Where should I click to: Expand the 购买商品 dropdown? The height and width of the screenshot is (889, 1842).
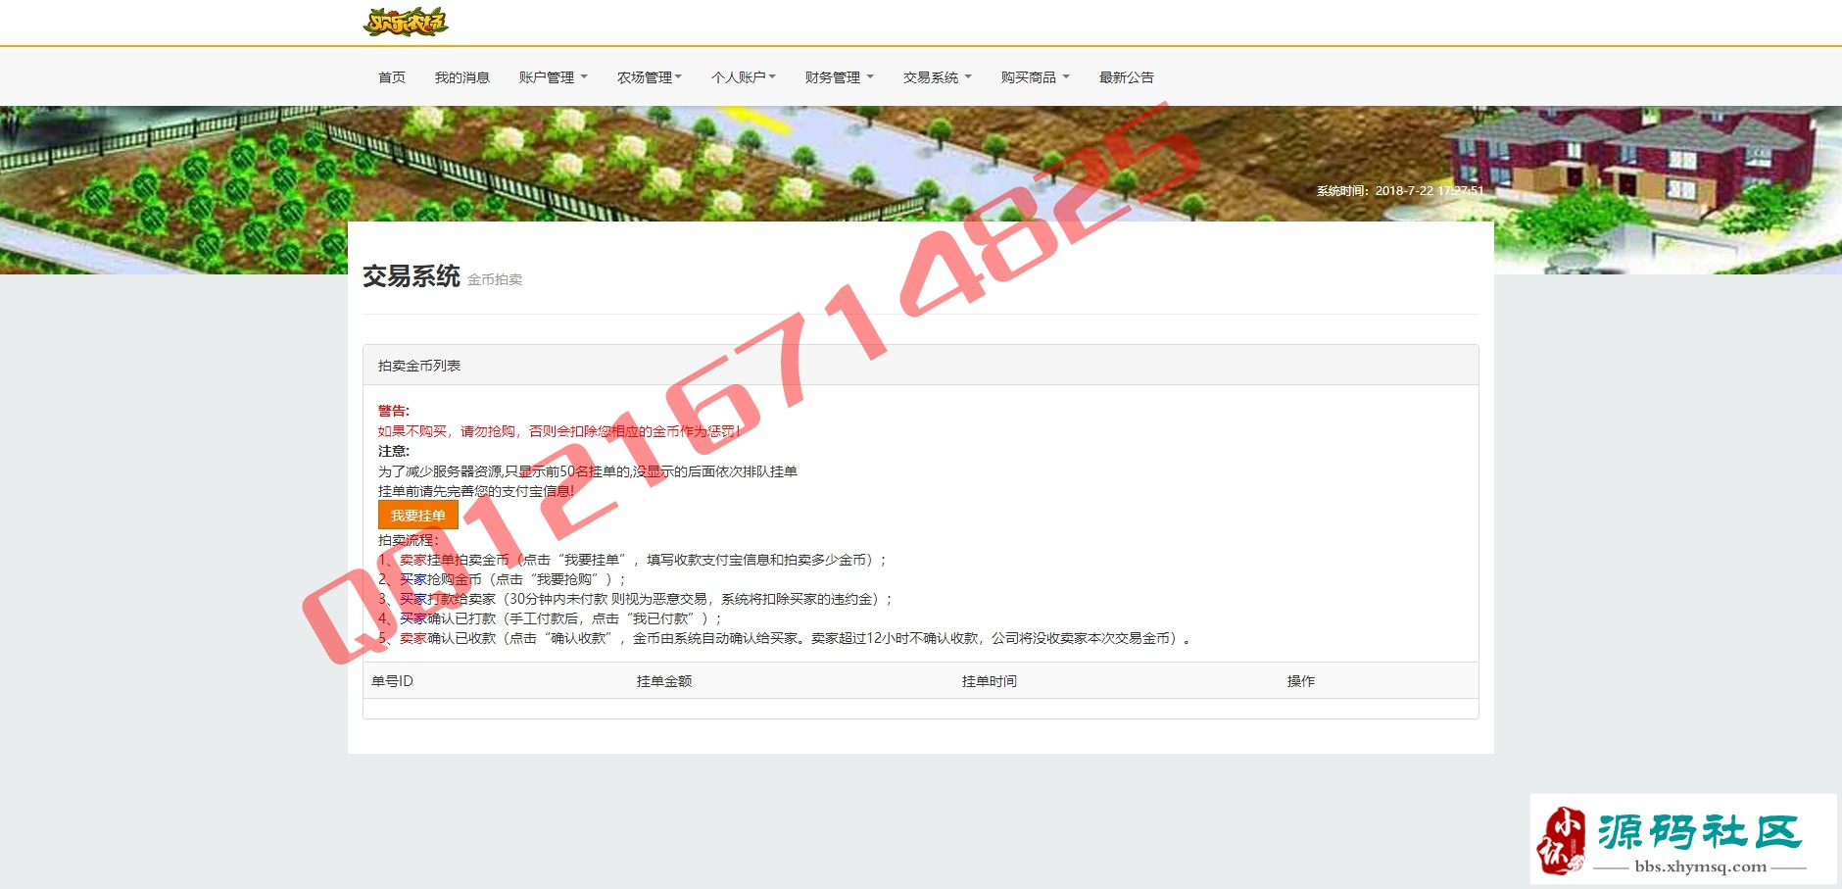pyautogui.click(x=1035, y=77)
